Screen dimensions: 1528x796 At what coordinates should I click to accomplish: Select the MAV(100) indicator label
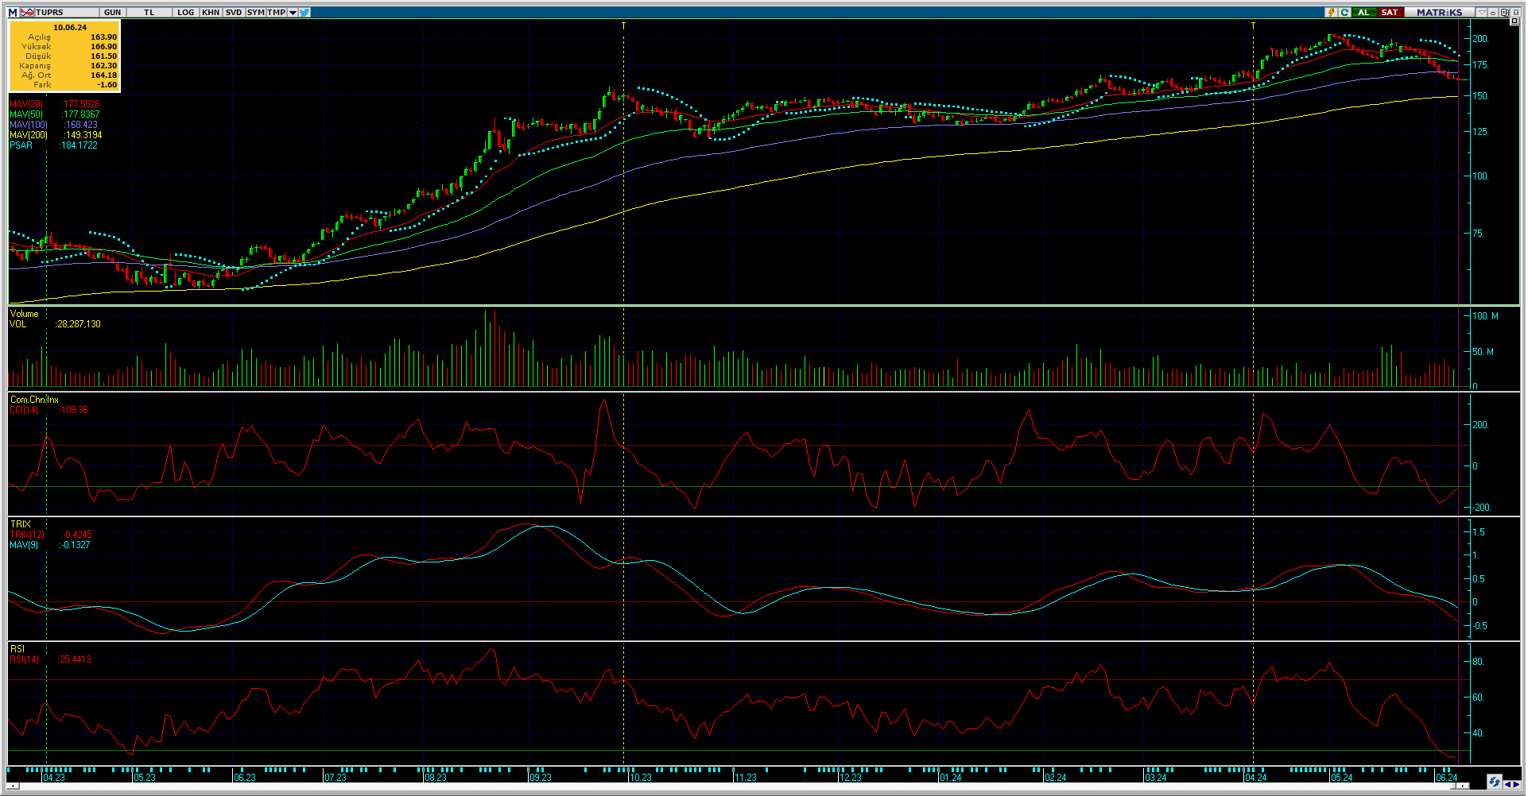coord(29,125)
